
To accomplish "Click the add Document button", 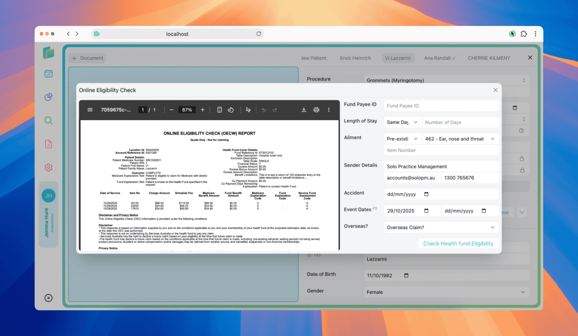I will point(87,58).
